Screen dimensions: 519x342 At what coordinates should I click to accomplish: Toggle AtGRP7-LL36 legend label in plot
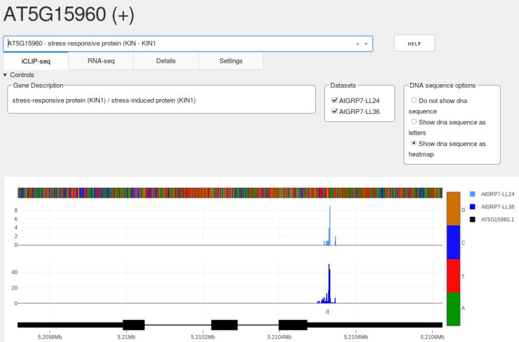(x=498, y=207)
